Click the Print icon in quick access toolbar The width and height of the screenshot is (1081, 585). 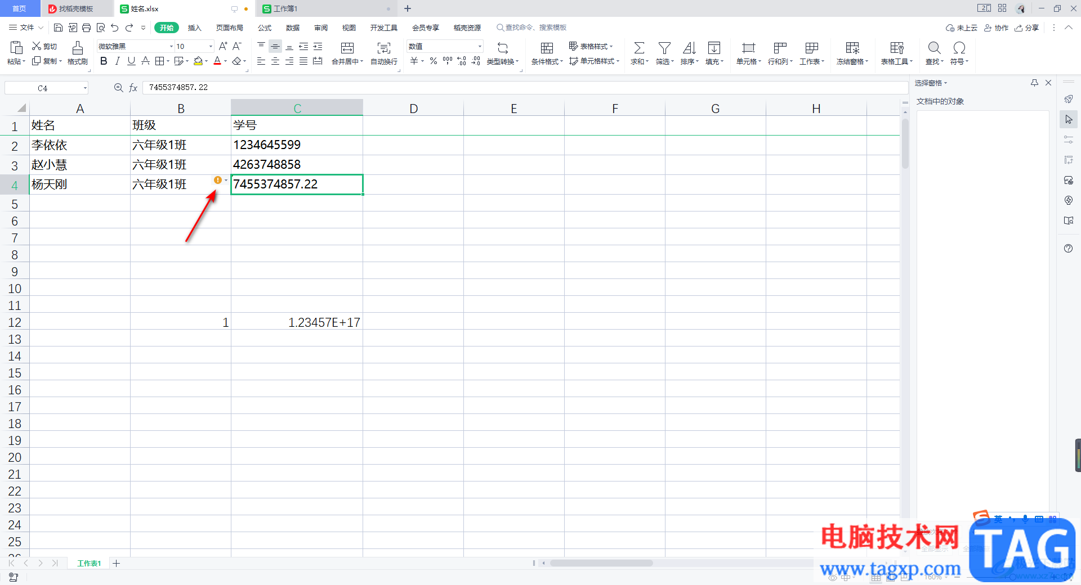[86, 28]
